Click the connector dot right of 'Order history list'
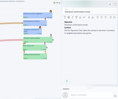Image resolution: width=118 pixels, height=99 pixels. point(47,48)
